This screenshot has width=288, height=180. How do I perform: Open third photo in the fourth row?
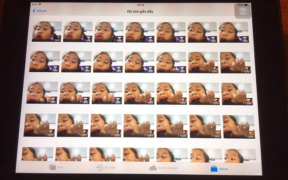pos(105,125)
